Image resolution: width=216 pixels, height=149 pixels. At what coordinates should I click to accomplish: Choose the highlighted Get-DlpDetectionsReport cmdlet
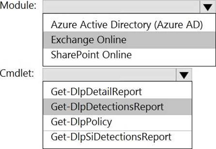[107, 107]
